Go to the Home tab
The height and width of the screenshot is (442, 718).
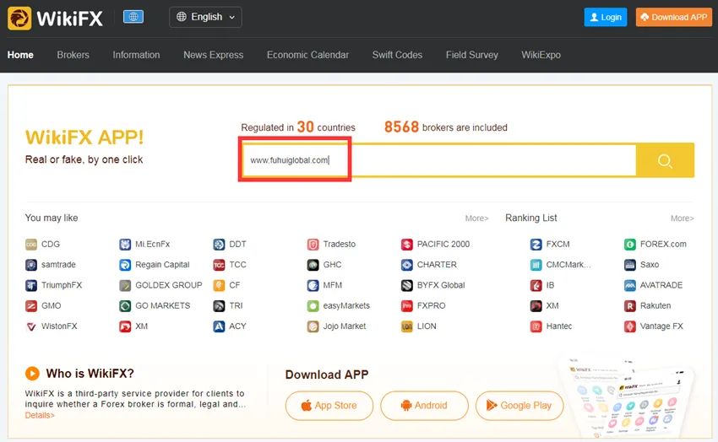point(20,55)
